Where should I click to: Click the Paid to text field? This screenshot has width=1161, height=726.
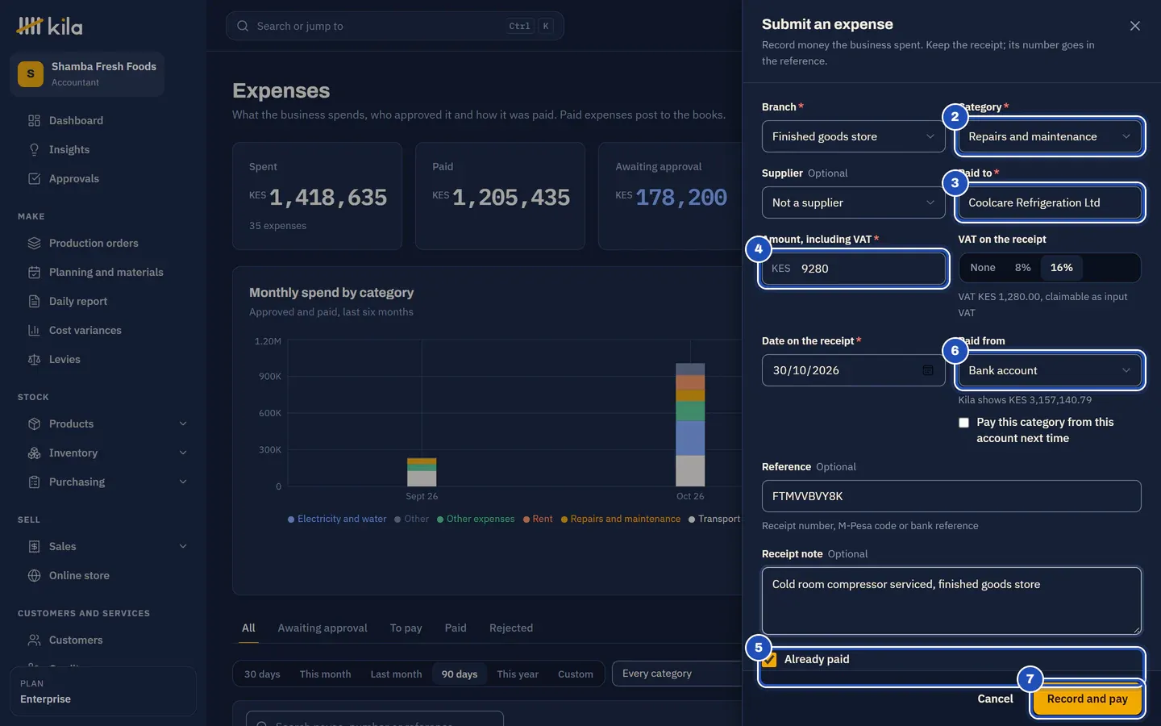coord(1050,202)
